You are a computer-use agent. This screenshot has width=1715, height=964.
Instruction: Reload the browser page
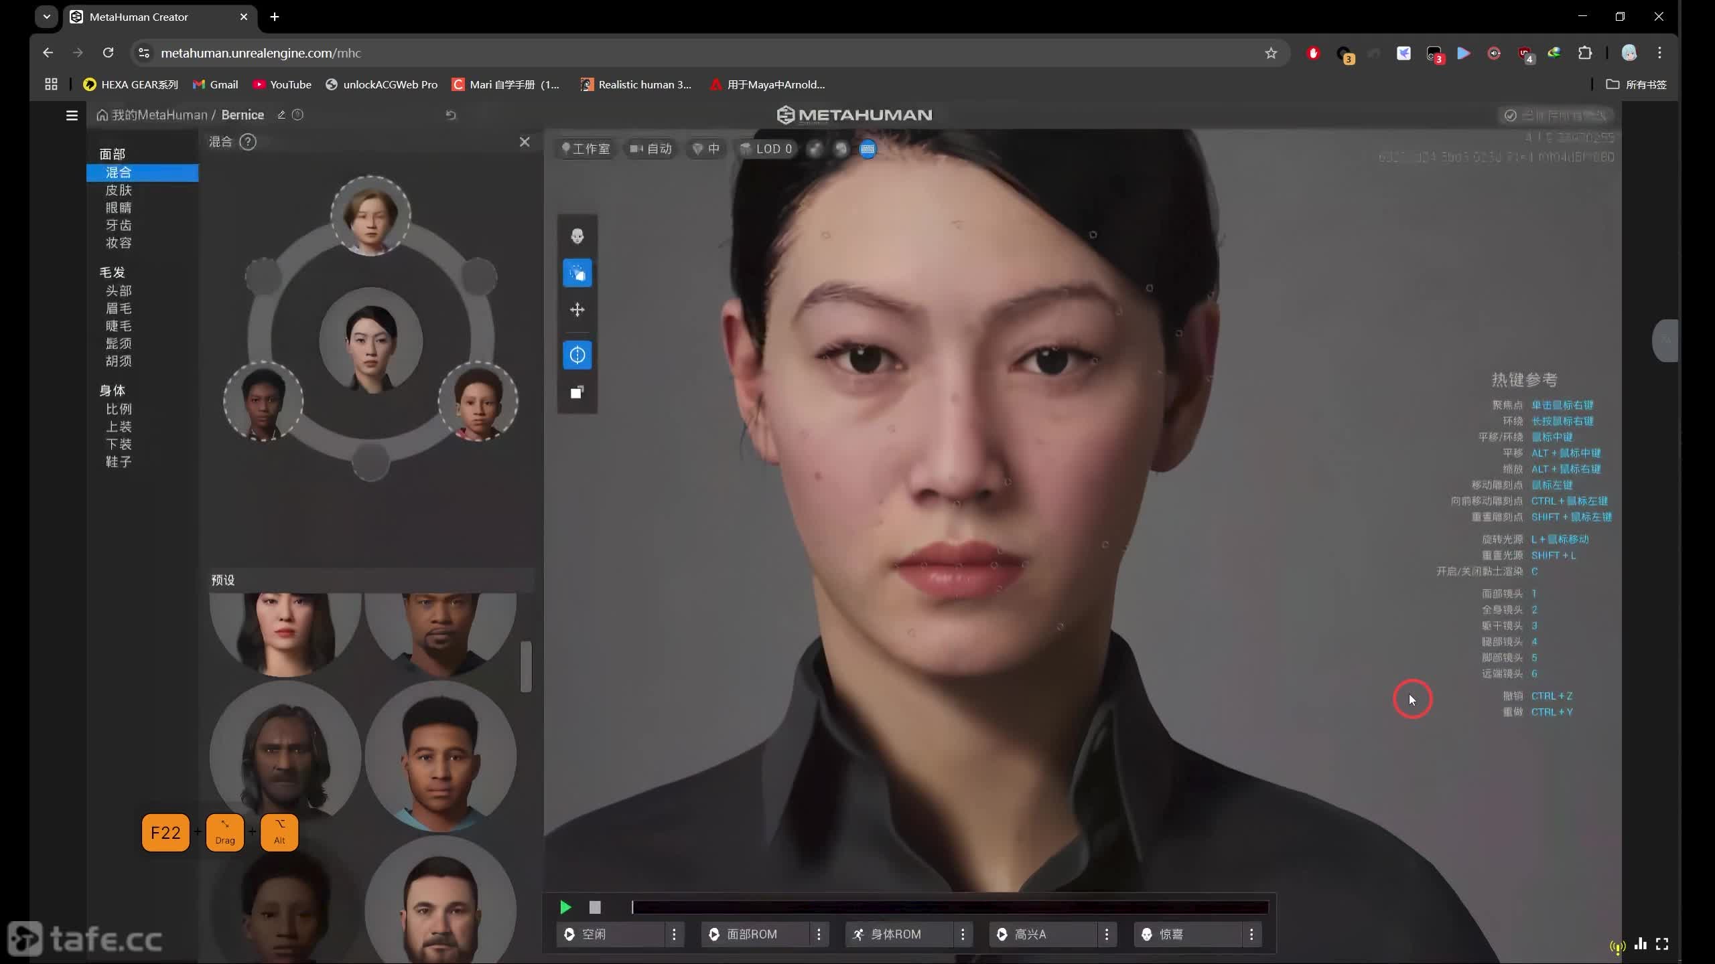point(108,53)
